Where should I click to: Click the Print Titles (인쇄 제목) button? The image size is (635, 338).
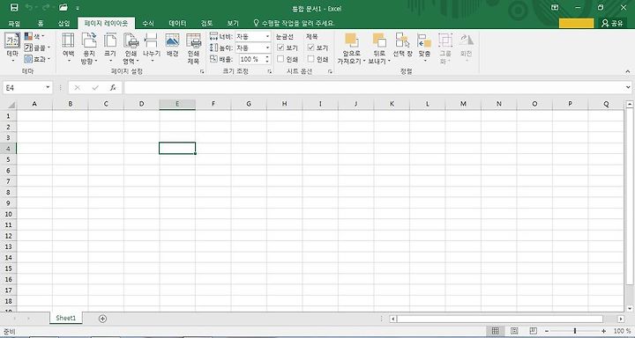(x=193, y=48)
